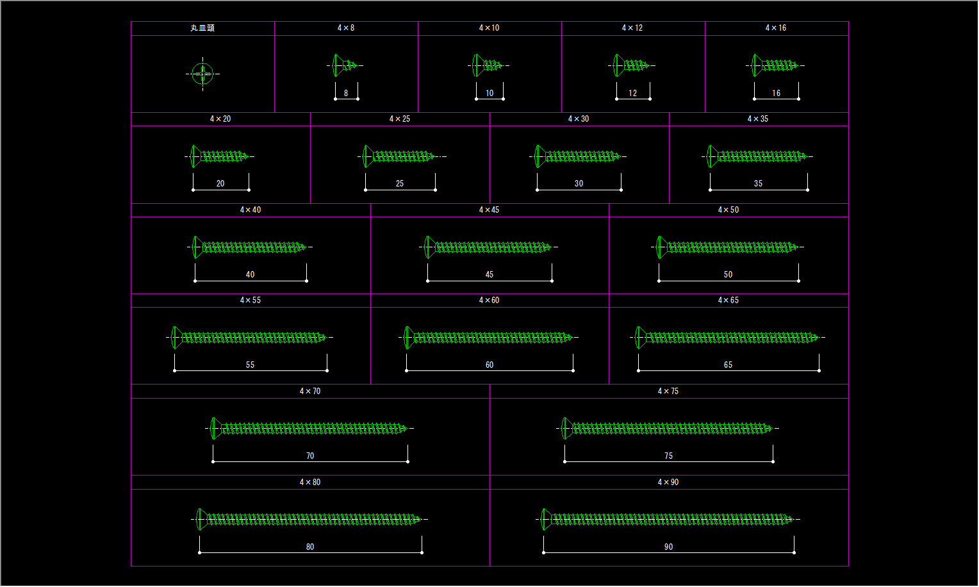The image size is (979, 587).
Task: Click the dimension value 25
Action: tap(400, 184)
